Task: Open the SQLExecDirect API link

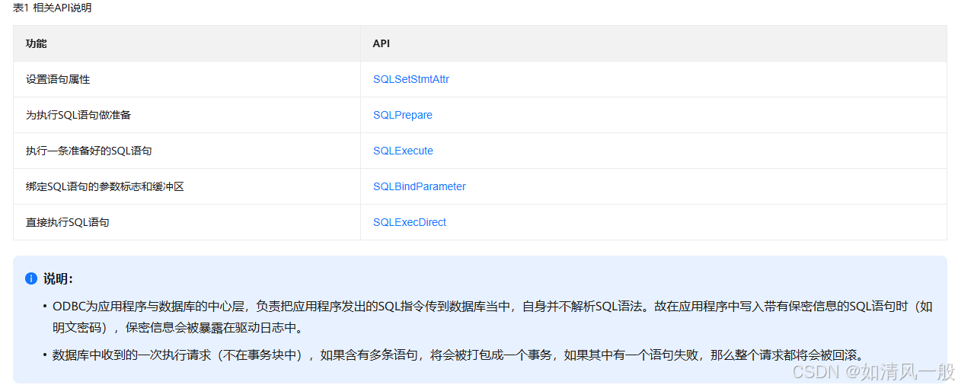Action: pos(410,222)
